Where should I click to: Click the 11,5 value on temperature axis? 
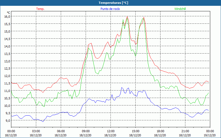[7, 83]
